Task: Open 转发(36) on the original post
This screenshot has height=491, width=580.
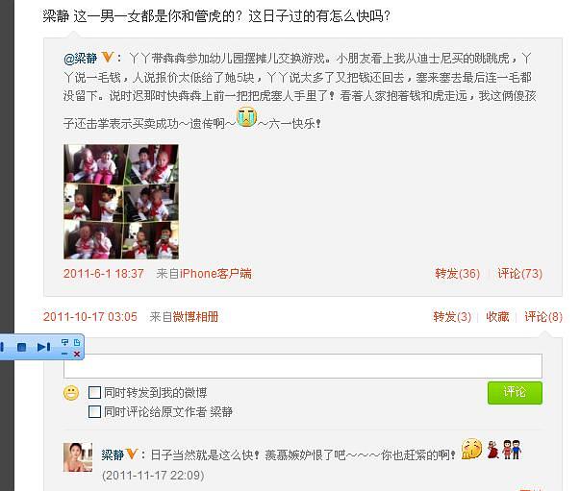Action: pyautogui.click(x=457, y=274)
